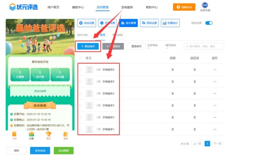Click the VIP 会员升级 badge
Image resolution: width=269 pixels, height=162 pixels.
pos(205,6)
